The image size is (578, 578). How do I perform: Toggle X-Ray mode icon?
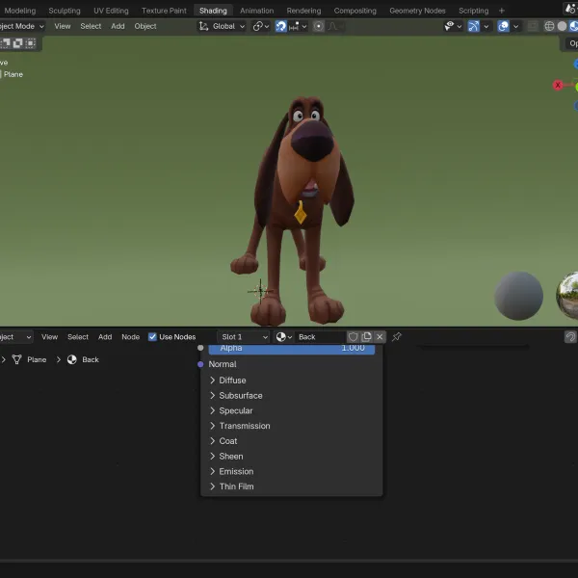pyautogui.click(x=533, y=26)
